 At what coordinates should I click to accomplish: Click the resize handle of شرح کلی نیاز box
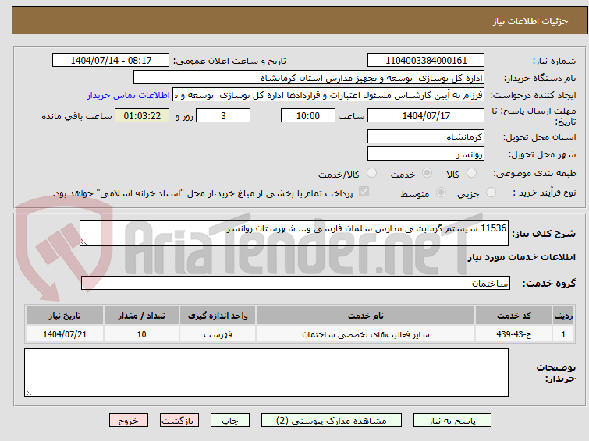[x=83, y=242]
